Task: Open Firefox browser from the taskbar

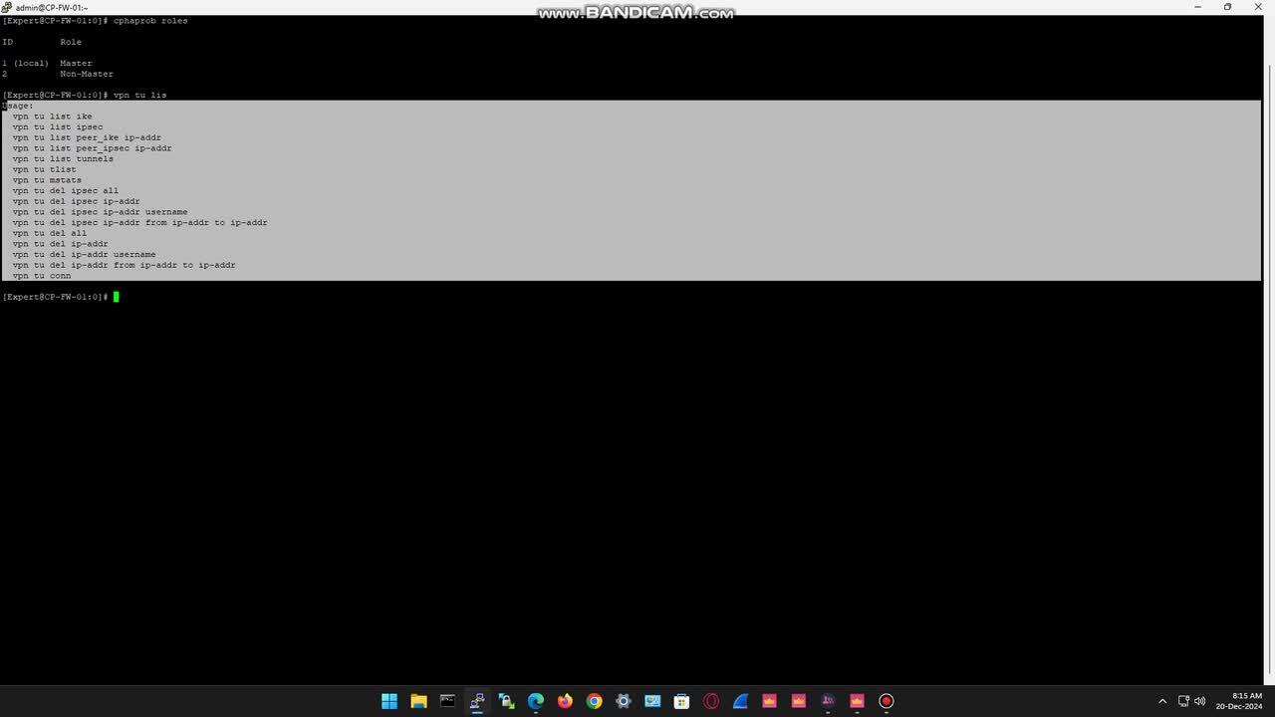Action: point(564,700)
